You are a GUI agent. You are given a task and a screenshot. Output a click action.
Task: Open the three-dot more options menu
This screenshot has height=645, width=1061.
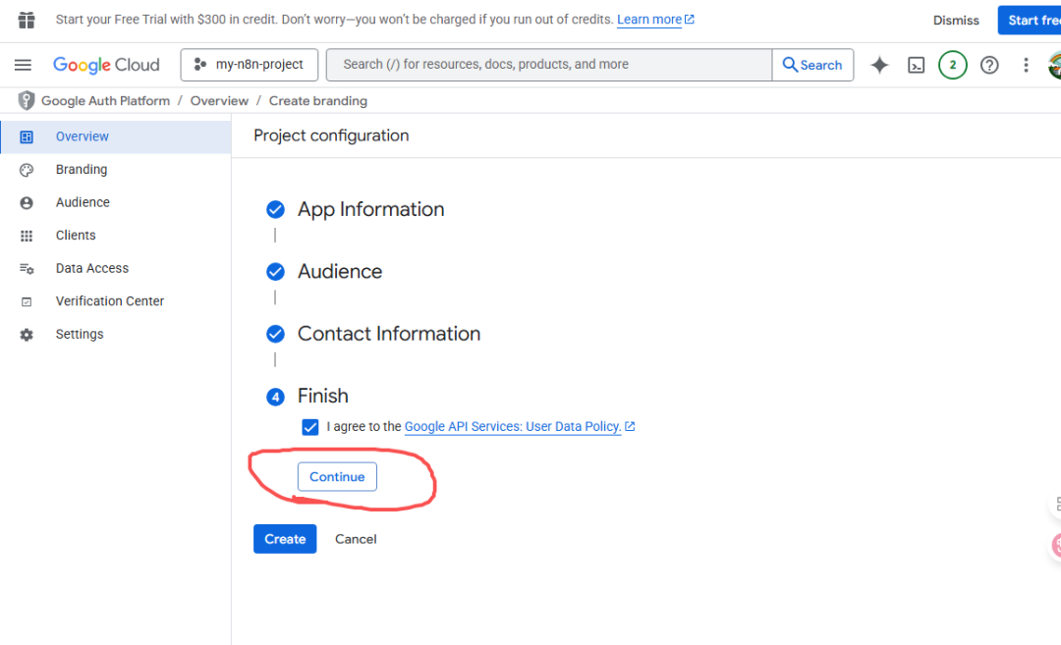1026,65
